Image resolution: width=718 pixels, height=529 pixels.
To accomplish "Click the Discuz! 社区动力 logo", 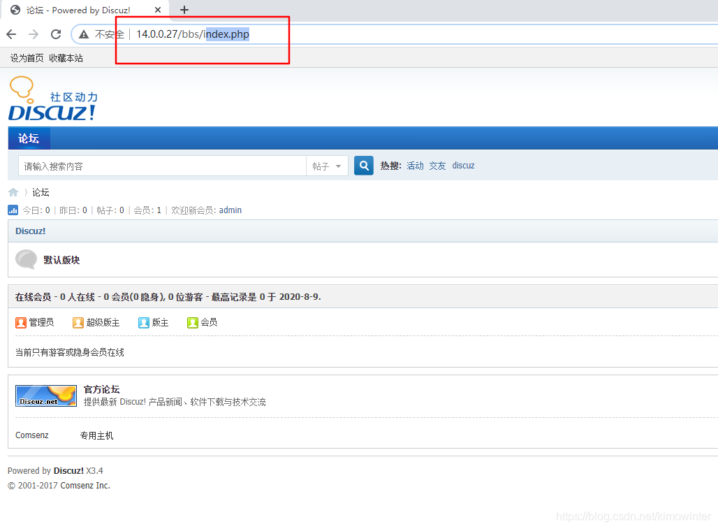I will (x=52, y=99).
